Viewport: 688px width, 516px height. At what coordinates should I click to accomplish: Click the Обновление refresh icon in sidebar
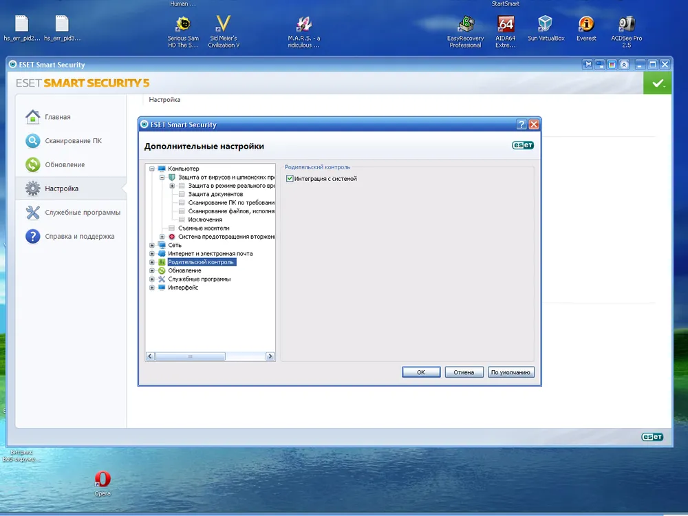[x=32, y=164]
